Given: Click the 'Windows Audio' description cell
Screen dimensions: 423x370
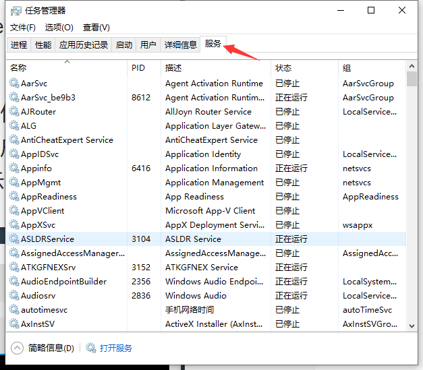Looking at the screenshot, I should (x=196, y=295).
